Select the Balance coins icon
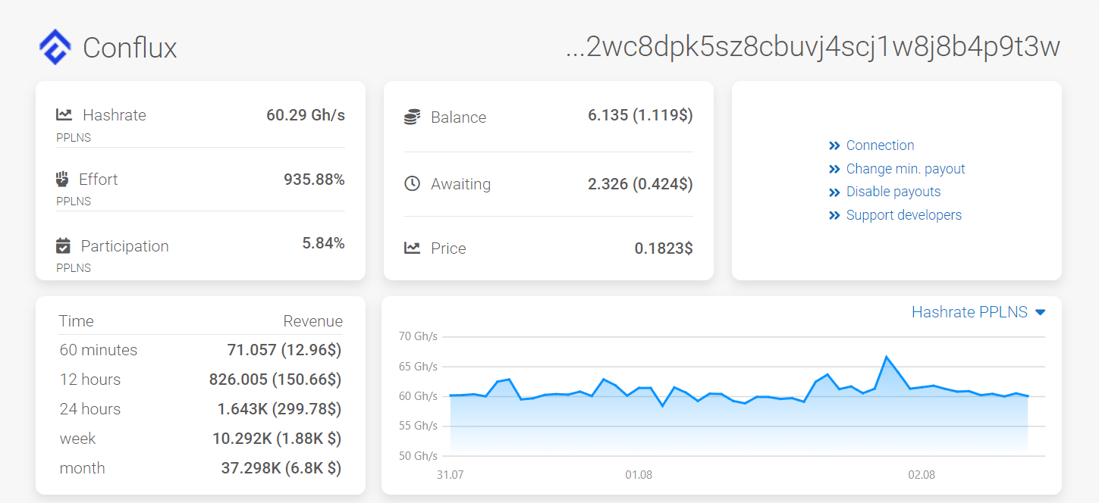The width and height of the screenshot is (1099, 503). point(411,117)
